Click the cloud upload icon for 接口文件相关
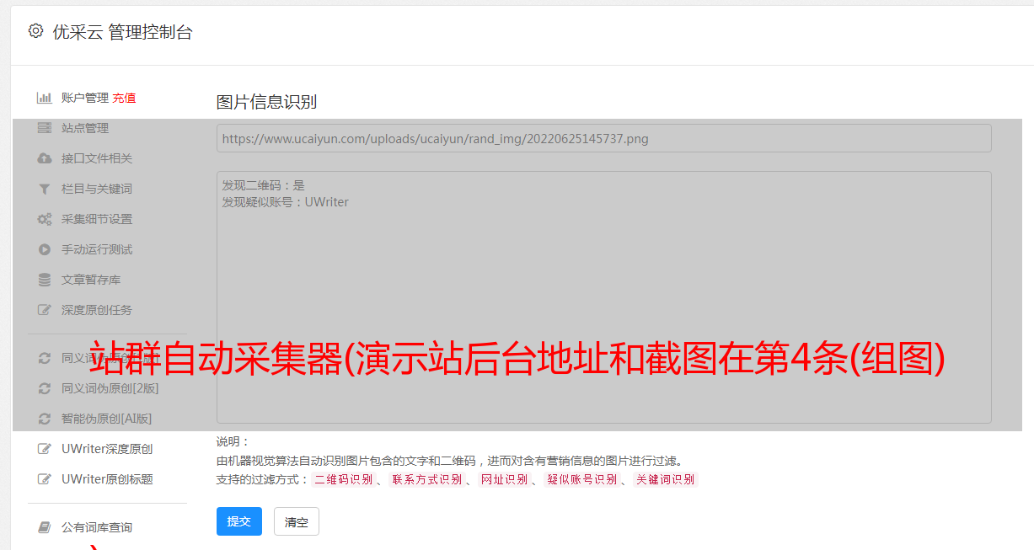 [x=45, y=158]
